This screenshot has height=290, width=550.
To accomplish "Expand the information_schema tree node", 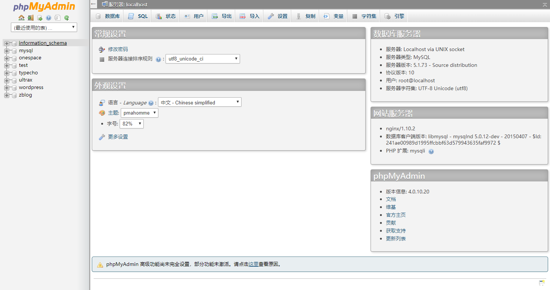I will [x=7, y=43].
